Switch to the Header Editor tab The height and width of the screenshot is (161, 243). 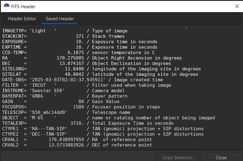click(x=22, y=19)
